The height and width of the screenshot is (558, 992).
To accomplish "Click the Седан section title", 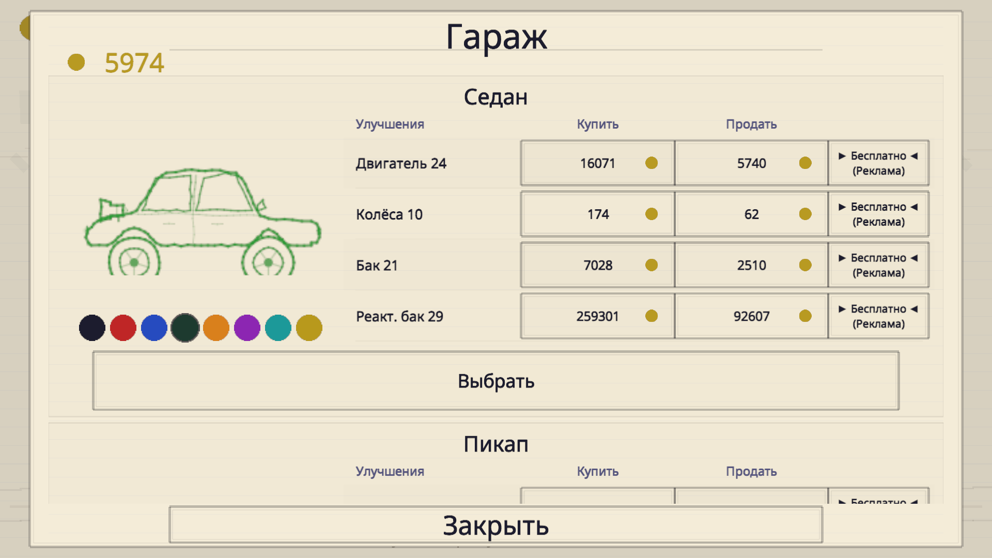I will (x=495, y=97).
